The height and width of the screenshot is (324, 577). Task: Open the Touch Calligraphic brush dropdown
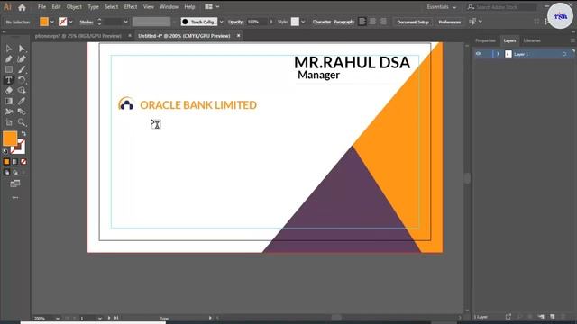pyautogui.click(x=221, y=22)
